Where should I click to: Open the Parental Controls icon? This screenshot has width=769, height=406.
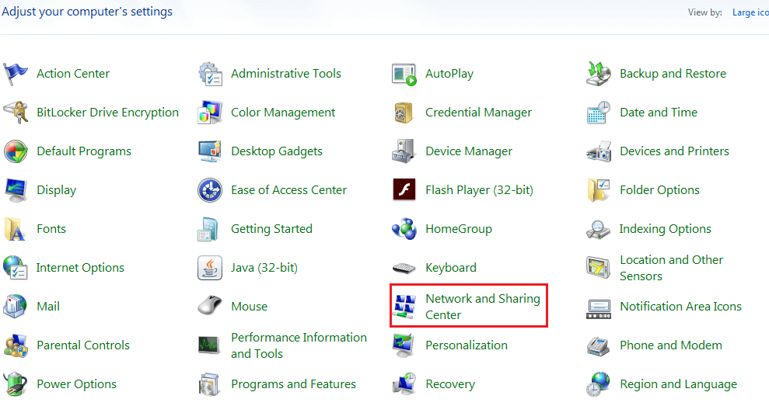point(16,345)
